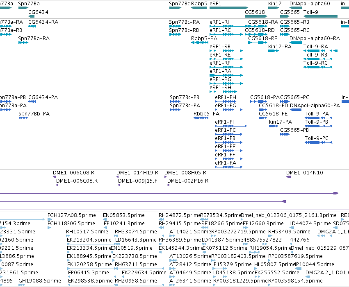Click transcript eRF1-RB
349x287 pixels.
coord(220,47)
